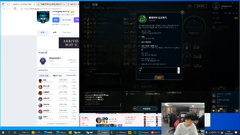Click the comment box scroll-down arrow

click(x=178, y=72)
